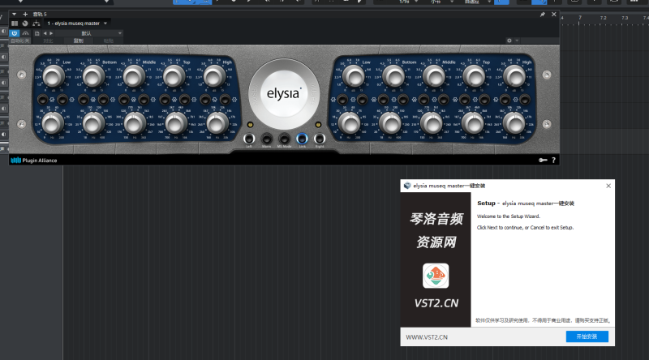Click the add insert plus icon
The height and width of the screenshot is (360, 649).
(x=25, y=15)
